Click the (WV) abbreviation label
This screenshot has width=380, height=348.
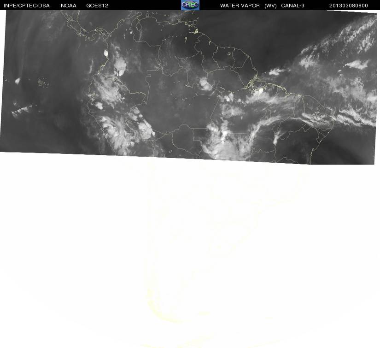(x=271, y=6)
